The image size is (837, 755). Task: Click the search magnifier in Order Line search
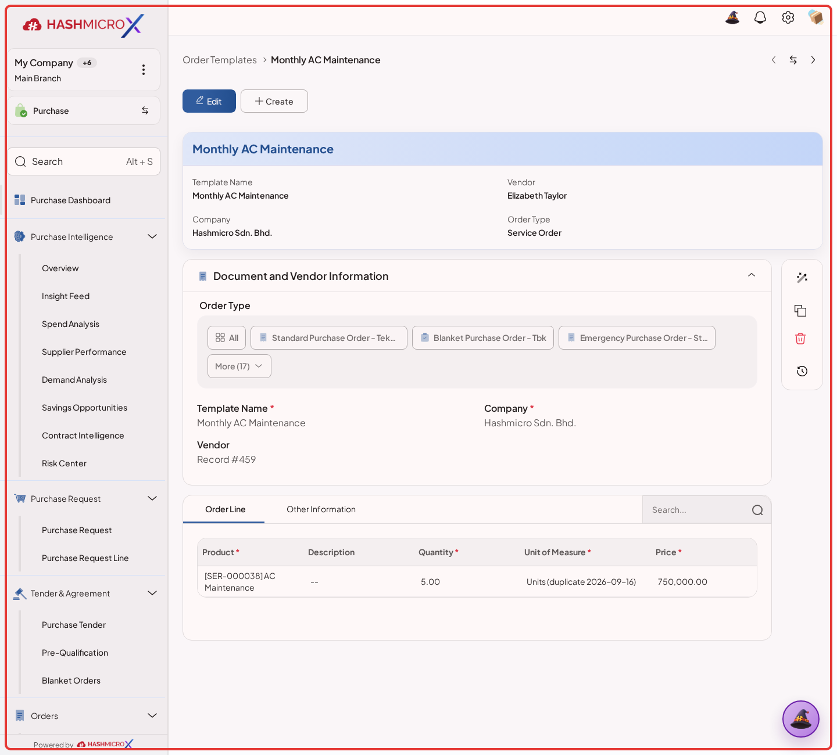point(757,510)
